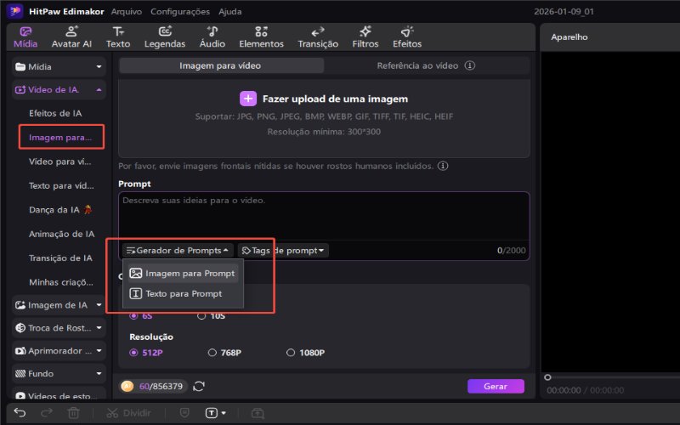The width and height of the screenshot is (680, 425).
Task: Click info icon beside Referência ao vídeo
Action: point(470,65)
